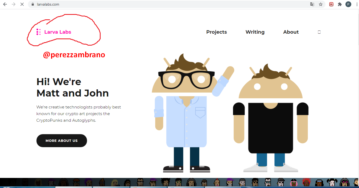
Task: Bookmark this page with the star icon
Action: tap(321, 4)
